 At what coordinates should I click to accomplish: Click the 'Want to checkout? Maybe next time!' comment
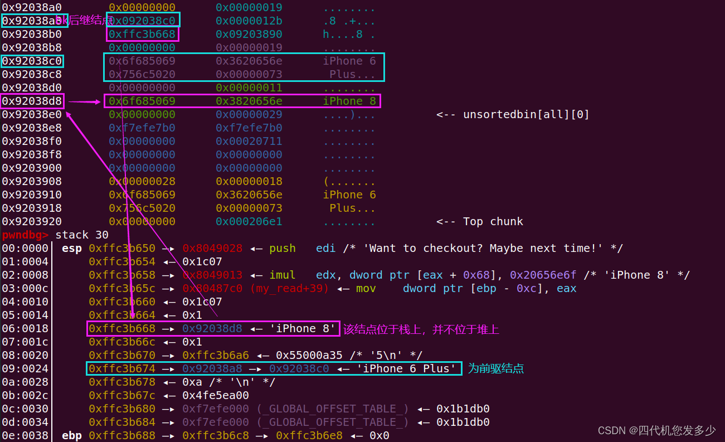[x=484, y=248]
